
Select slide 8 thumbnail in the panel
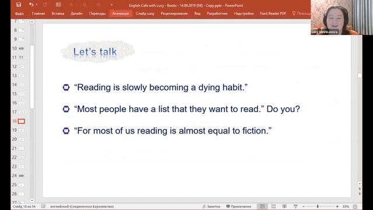click(21, 30)
